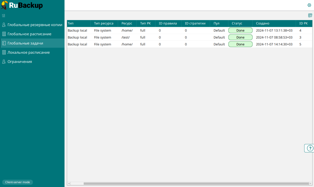
Task: Click the Глобальное расписание icon
Action: (4, 34)
